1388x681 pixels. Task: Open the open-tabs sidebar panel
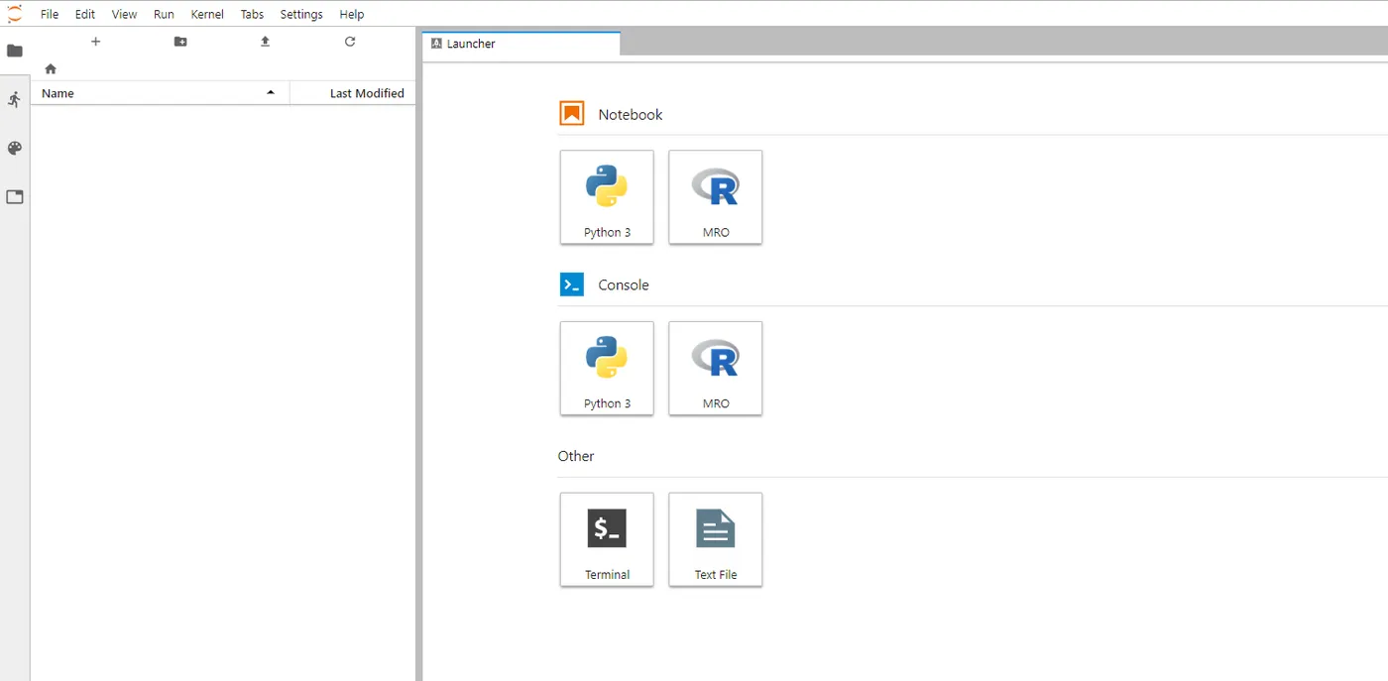coord(15,197)
